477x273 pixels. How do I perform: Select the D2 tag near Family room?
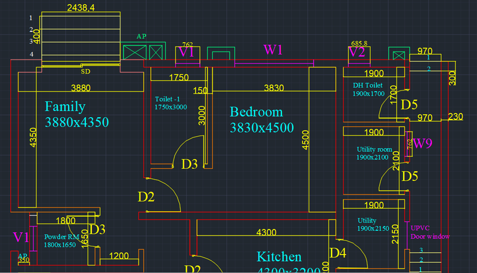click(x=146, y=197)
